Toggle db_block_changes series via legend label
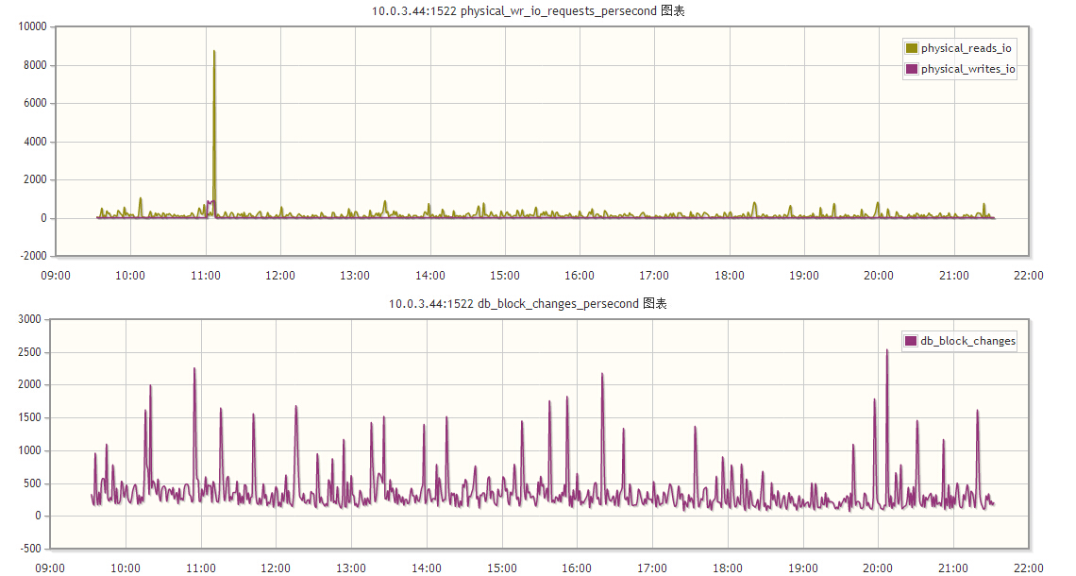 967,341
